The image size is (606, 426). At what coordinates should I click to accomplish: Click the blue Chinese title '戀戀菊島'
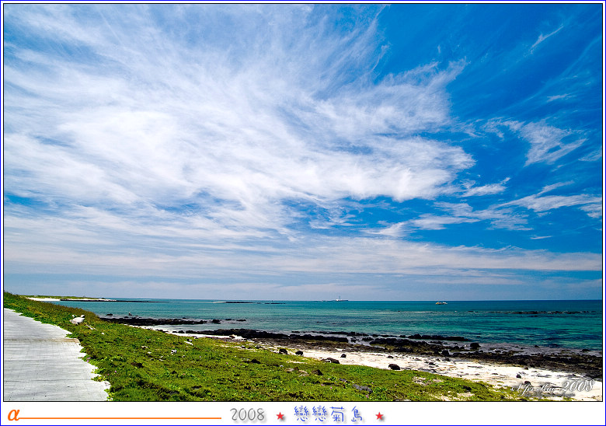coord(329,414)
